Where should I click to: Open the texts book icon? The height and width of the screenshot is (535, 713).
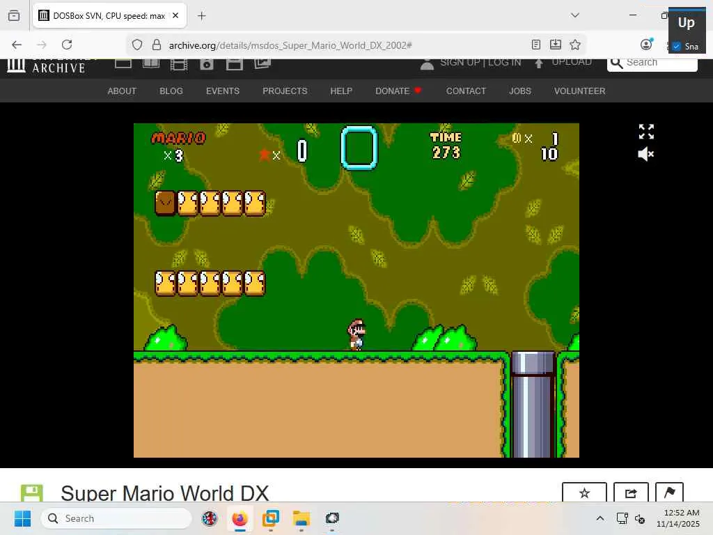coord(151,63)
